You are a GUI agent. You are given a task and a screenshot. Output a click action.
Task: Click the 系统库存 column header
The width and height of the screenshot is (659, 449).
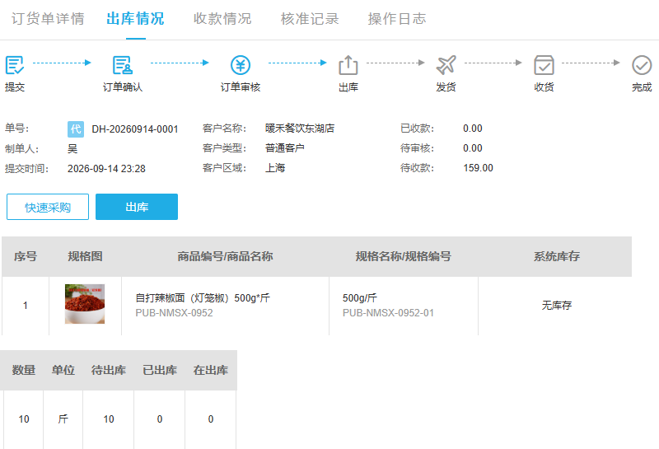pos(557,256)
